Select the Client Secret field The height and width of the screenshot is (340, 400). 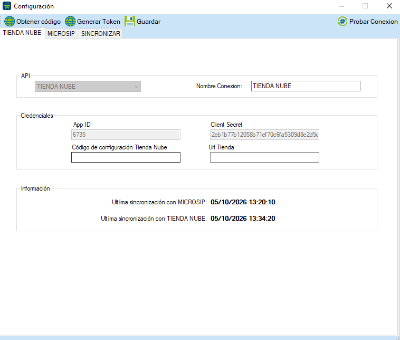(x=264, y=135)
